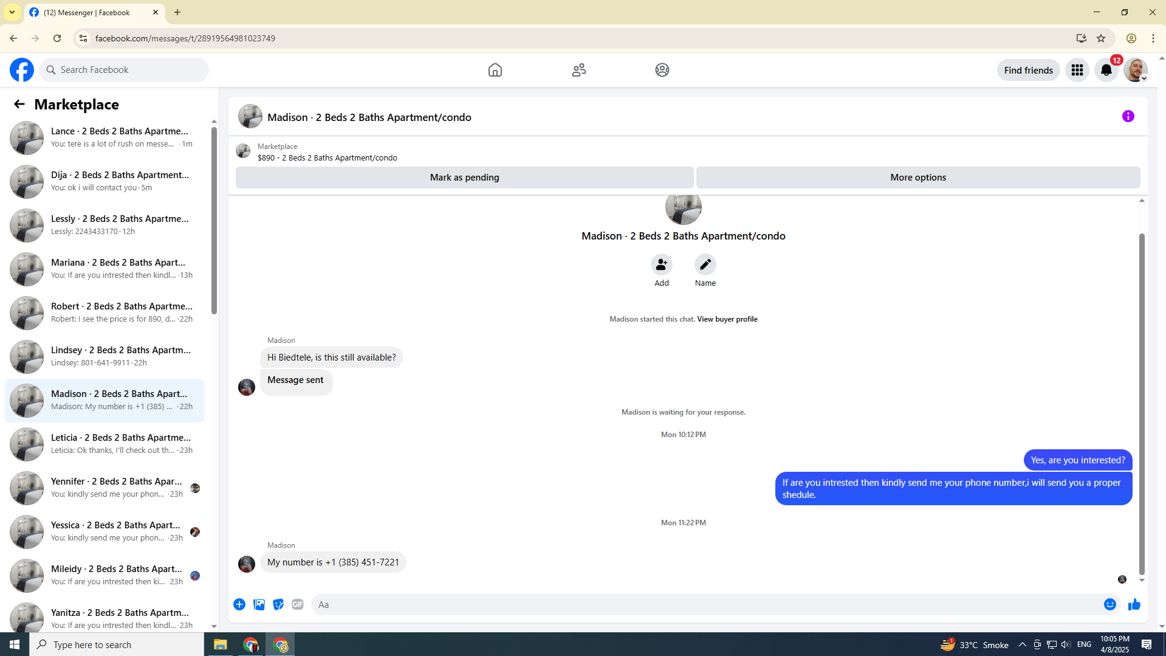Open the Facebook apps menu grid icon
Image resolution: width=1166 pixels, height=656 pixels.
(1077, 70)
